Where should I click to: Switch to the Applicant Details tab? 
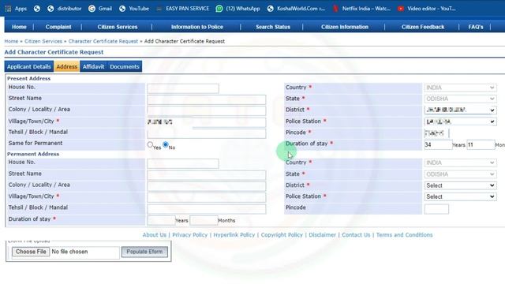point(29,66)
